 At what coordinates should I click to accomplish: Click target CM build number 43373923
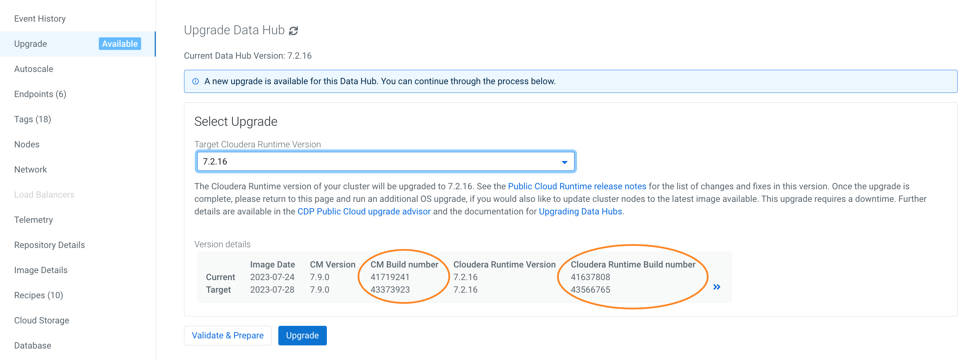pyautogui.click(x=390, y=290)
